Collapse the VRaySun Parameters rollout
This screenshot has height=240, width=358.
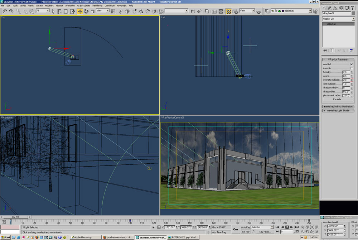[338, 59]
